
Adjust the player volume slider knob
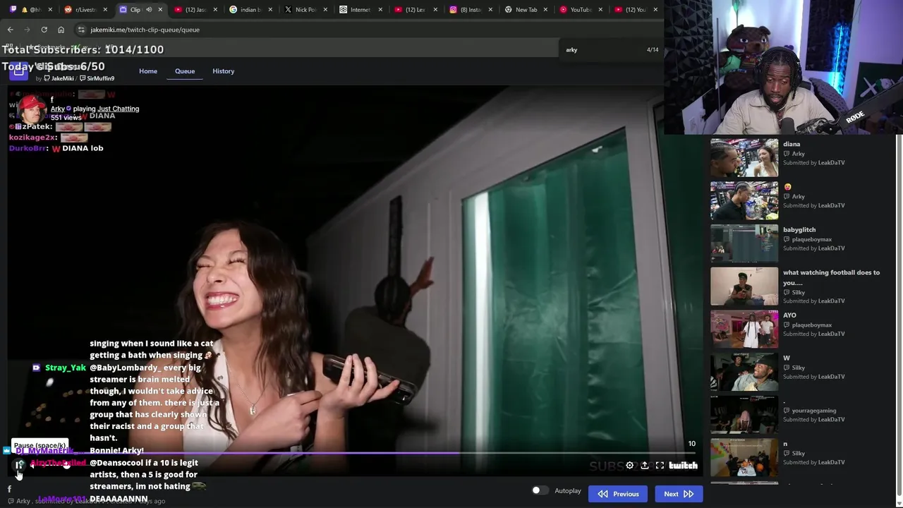[x=66, y=465]
